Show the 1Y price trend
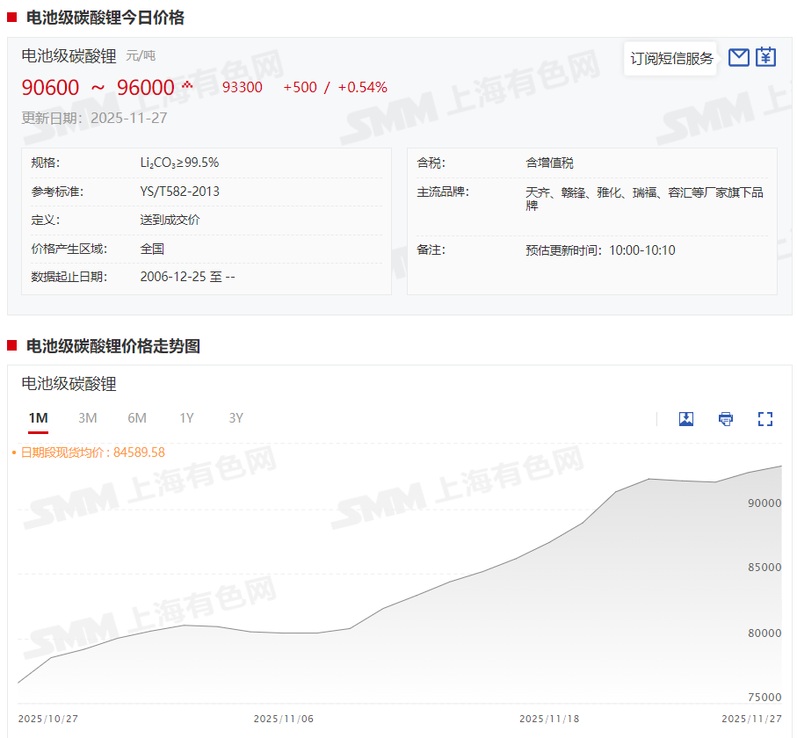Viewport: 797px width, 738px height. (x=186, y=418)
